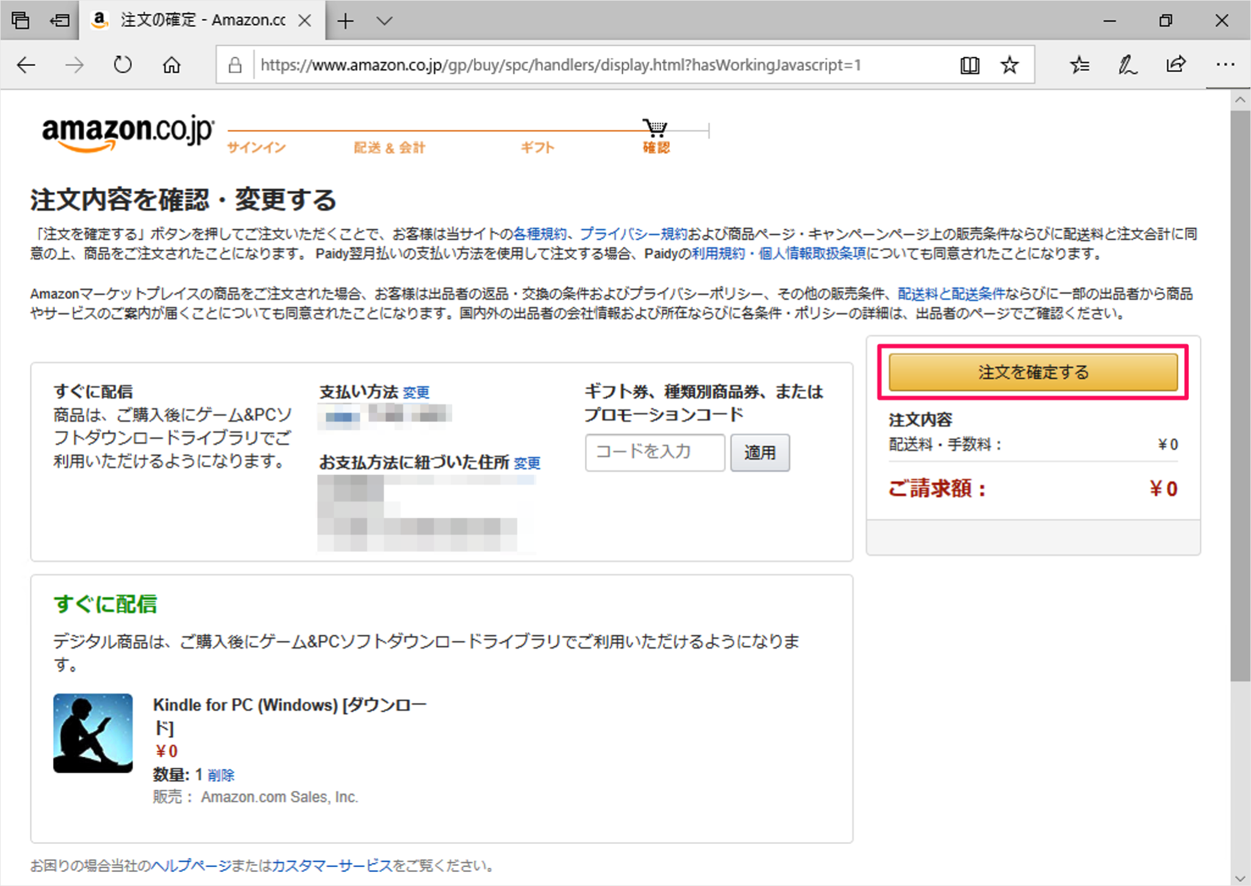Share this page
The image size is (1251, 886).
(x=1176, y=65)
